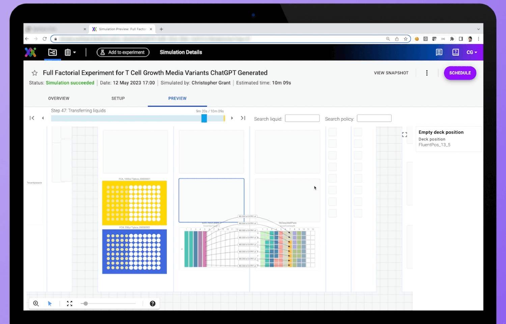Click the document panel icon in top right
This screenshot has width=506, height=324.
(x=439, y=52)
